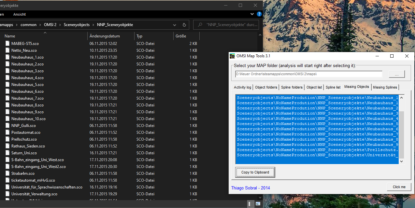Browse for MAP folder with "..." button
Viewport: 415px width, 208px height.
396,74
